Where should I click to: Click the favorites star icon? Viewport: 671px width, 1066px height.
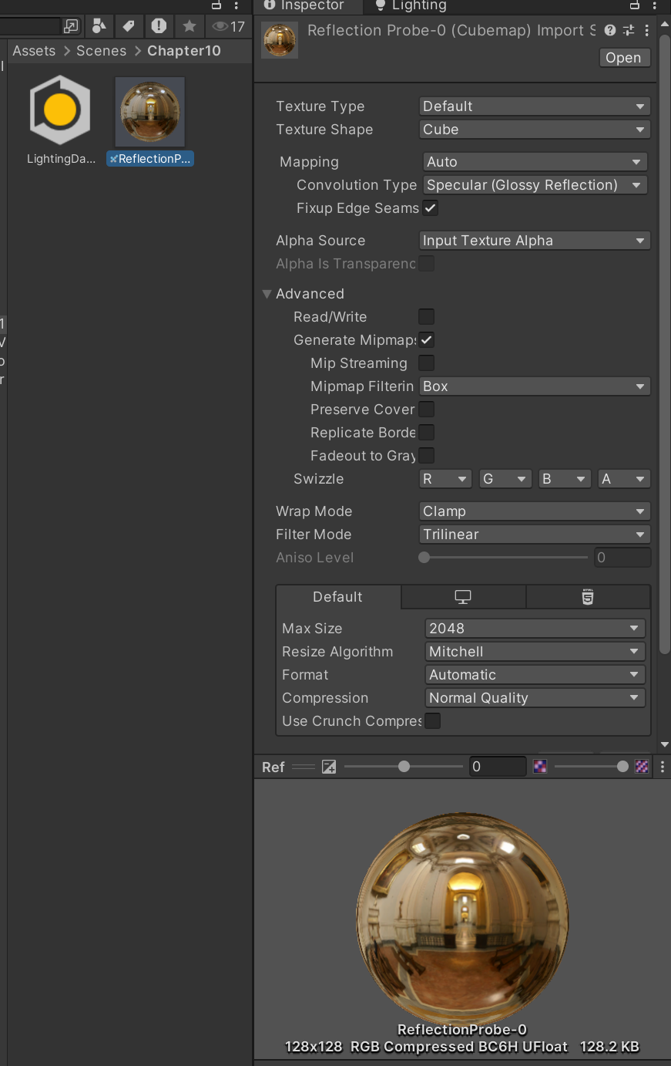point(189,26)
